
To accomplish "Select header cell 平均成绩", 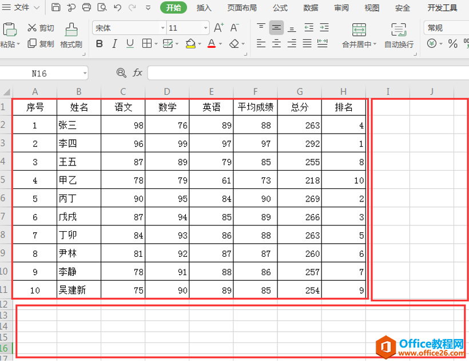I will click(256, 107).
